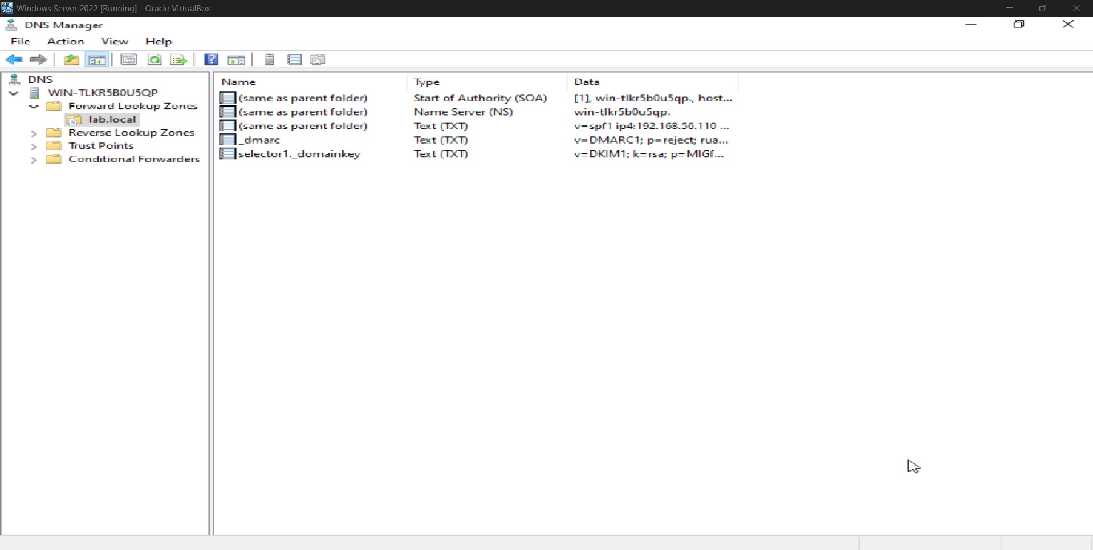The image size is (1093, 550).
Task: Click the SOA data cell starting with [1]
Action: pos(653,98)
